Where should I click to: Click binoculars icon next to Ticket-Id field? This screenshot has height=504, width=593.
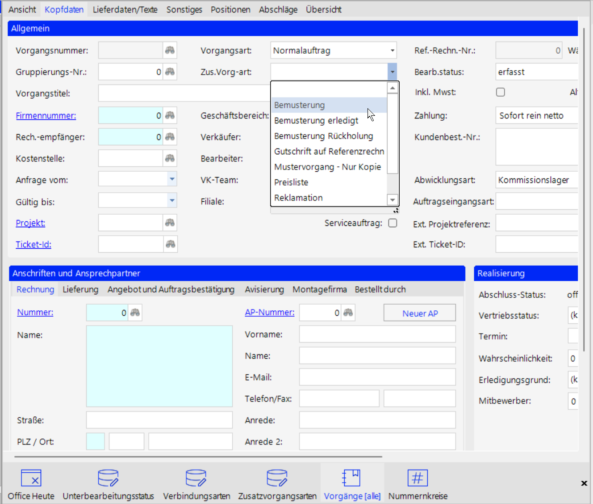[x=170, y=244]
